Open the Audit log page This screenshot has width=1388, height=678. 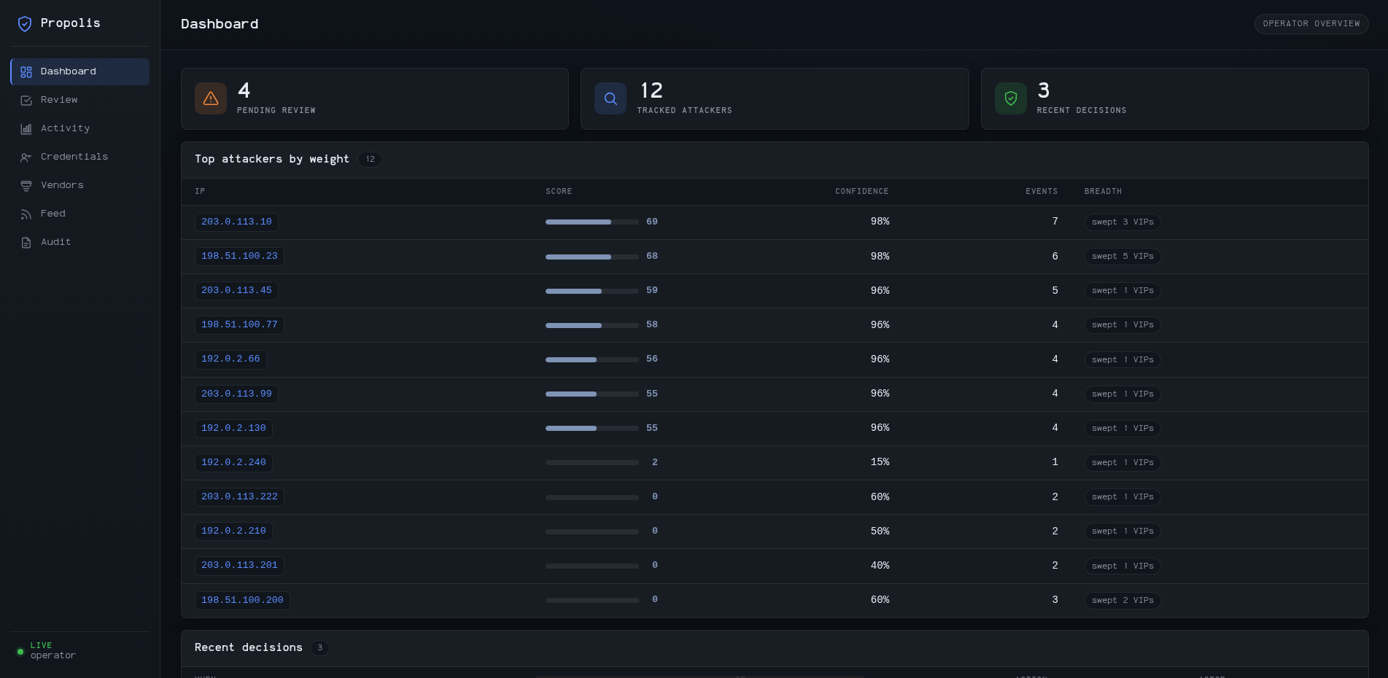pos(80,242)
